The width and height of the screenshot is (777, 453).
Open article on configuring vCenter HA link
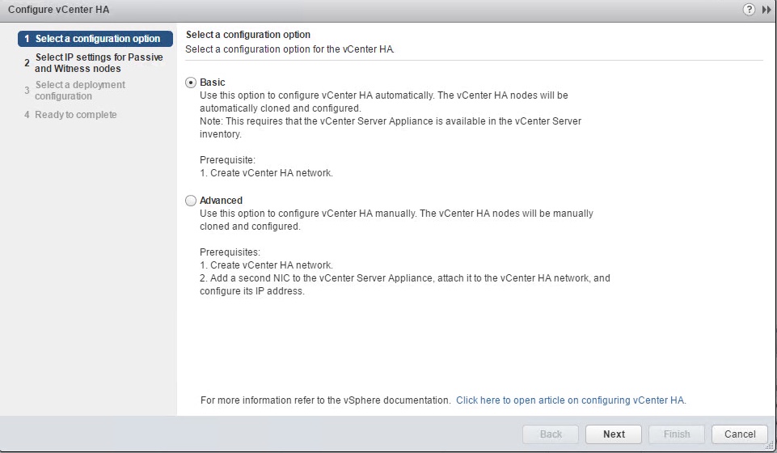571,400
